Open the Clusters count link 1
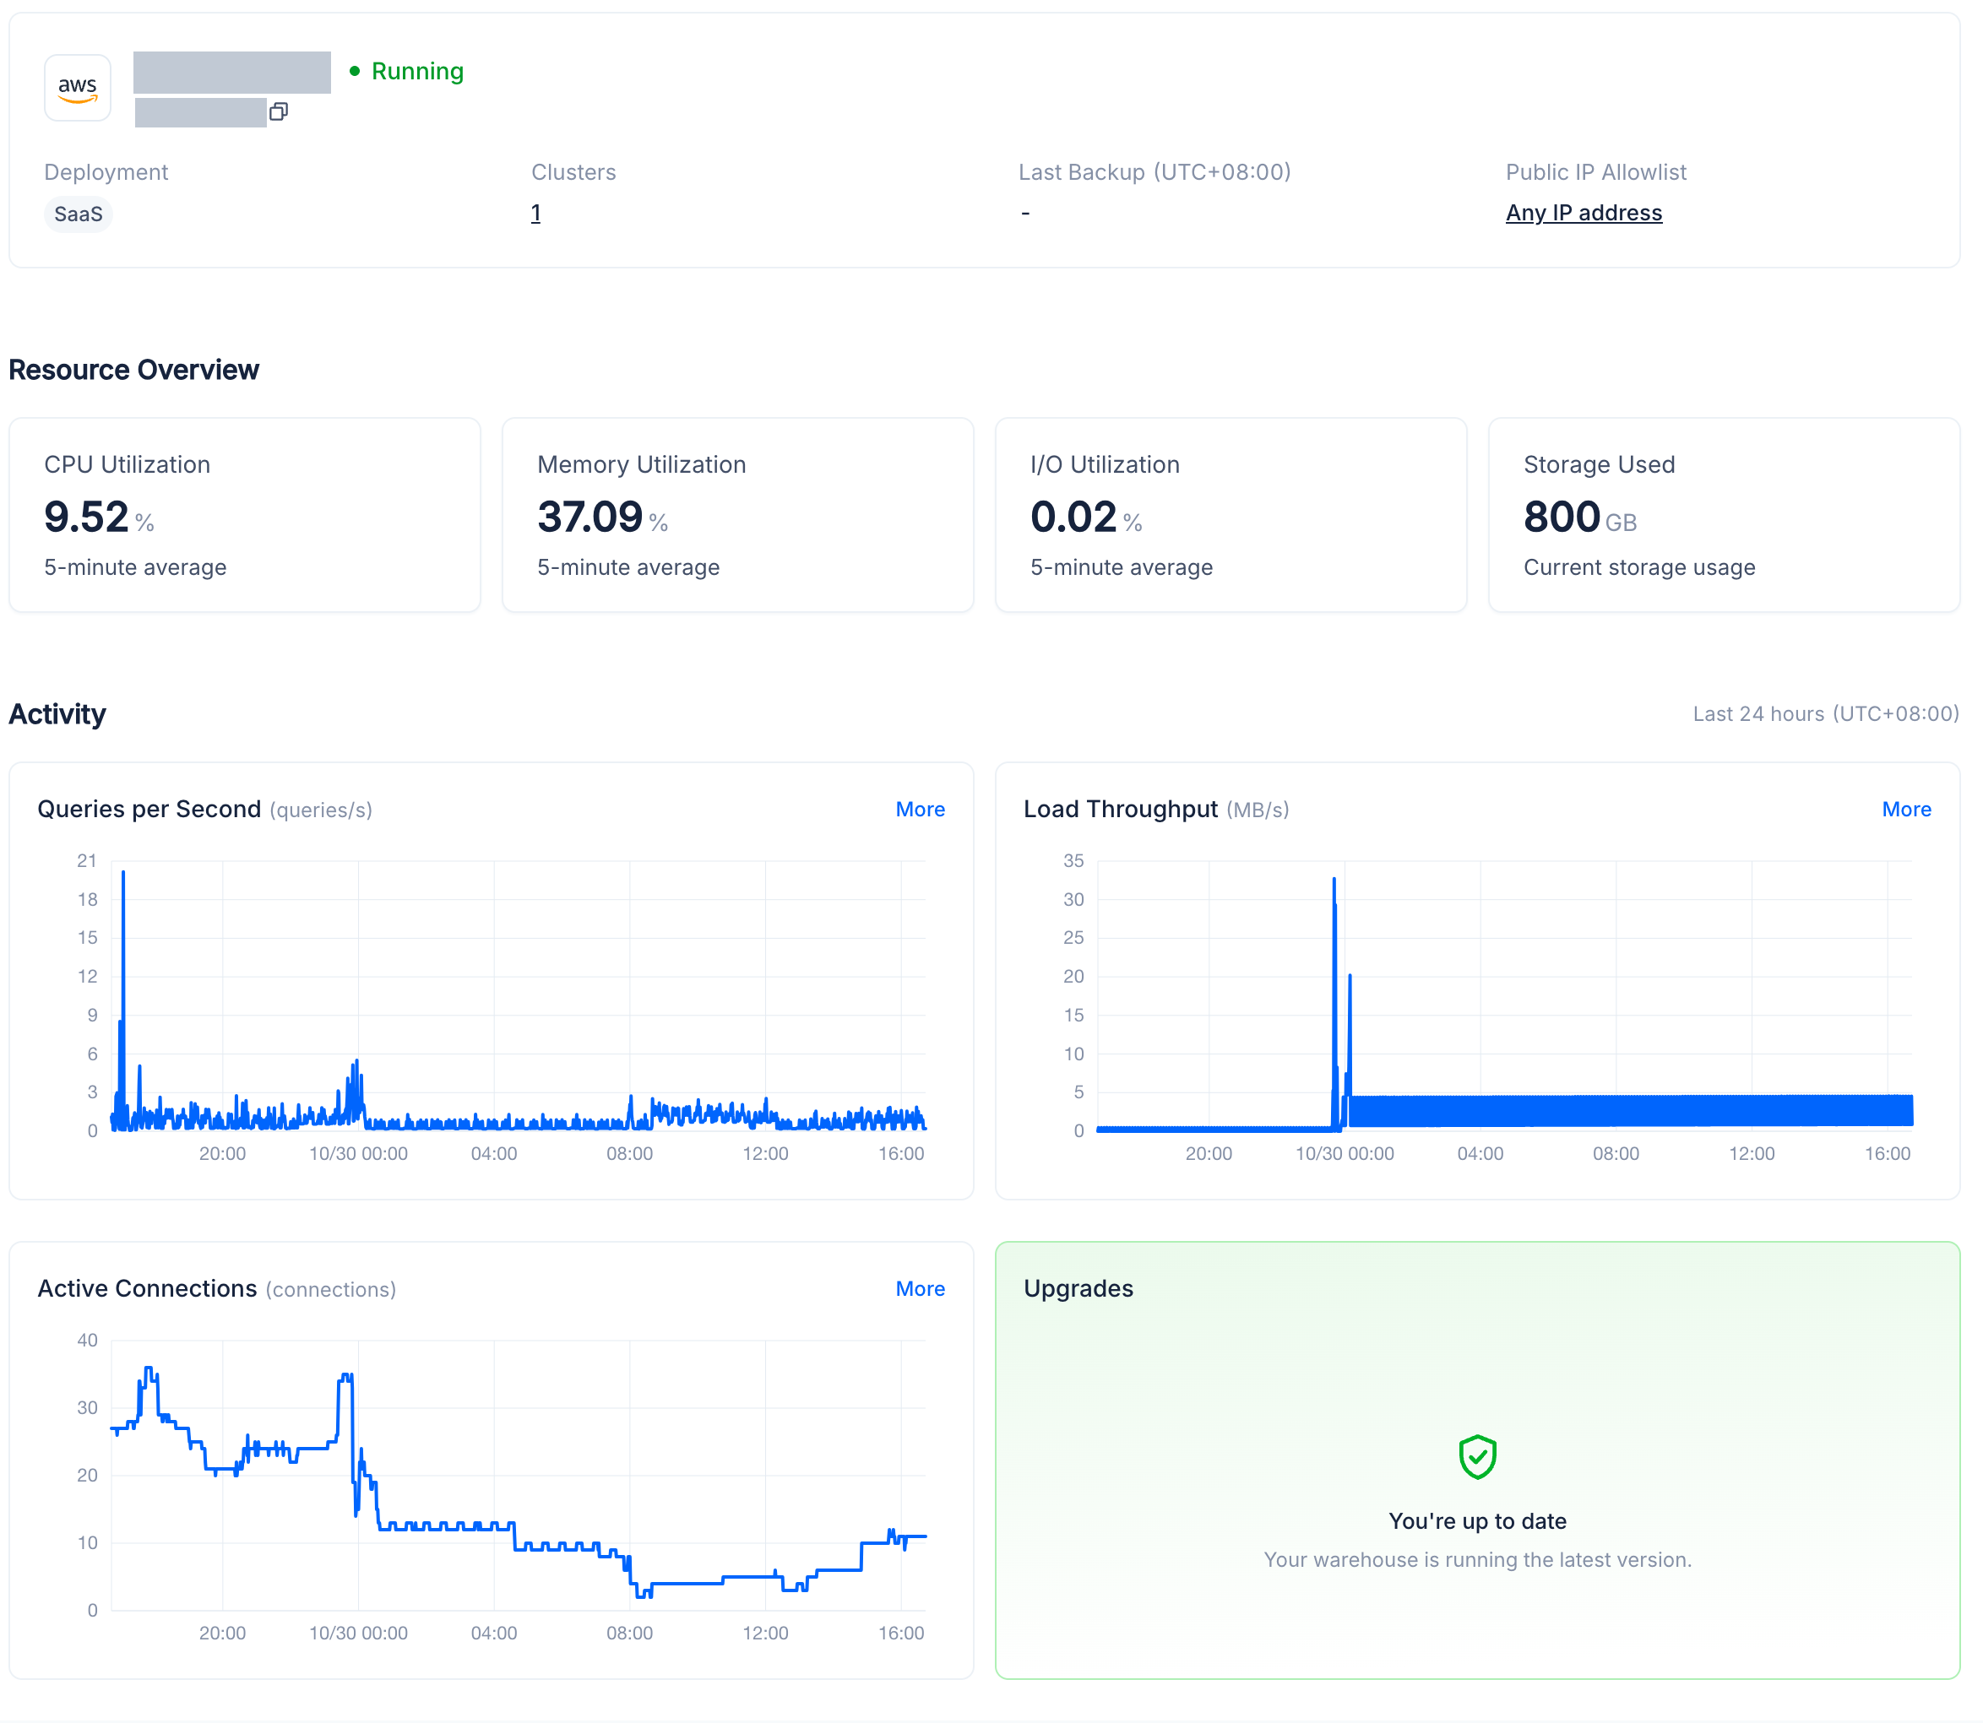This screenshot has height=1723, width=1983. coord(535,213)
